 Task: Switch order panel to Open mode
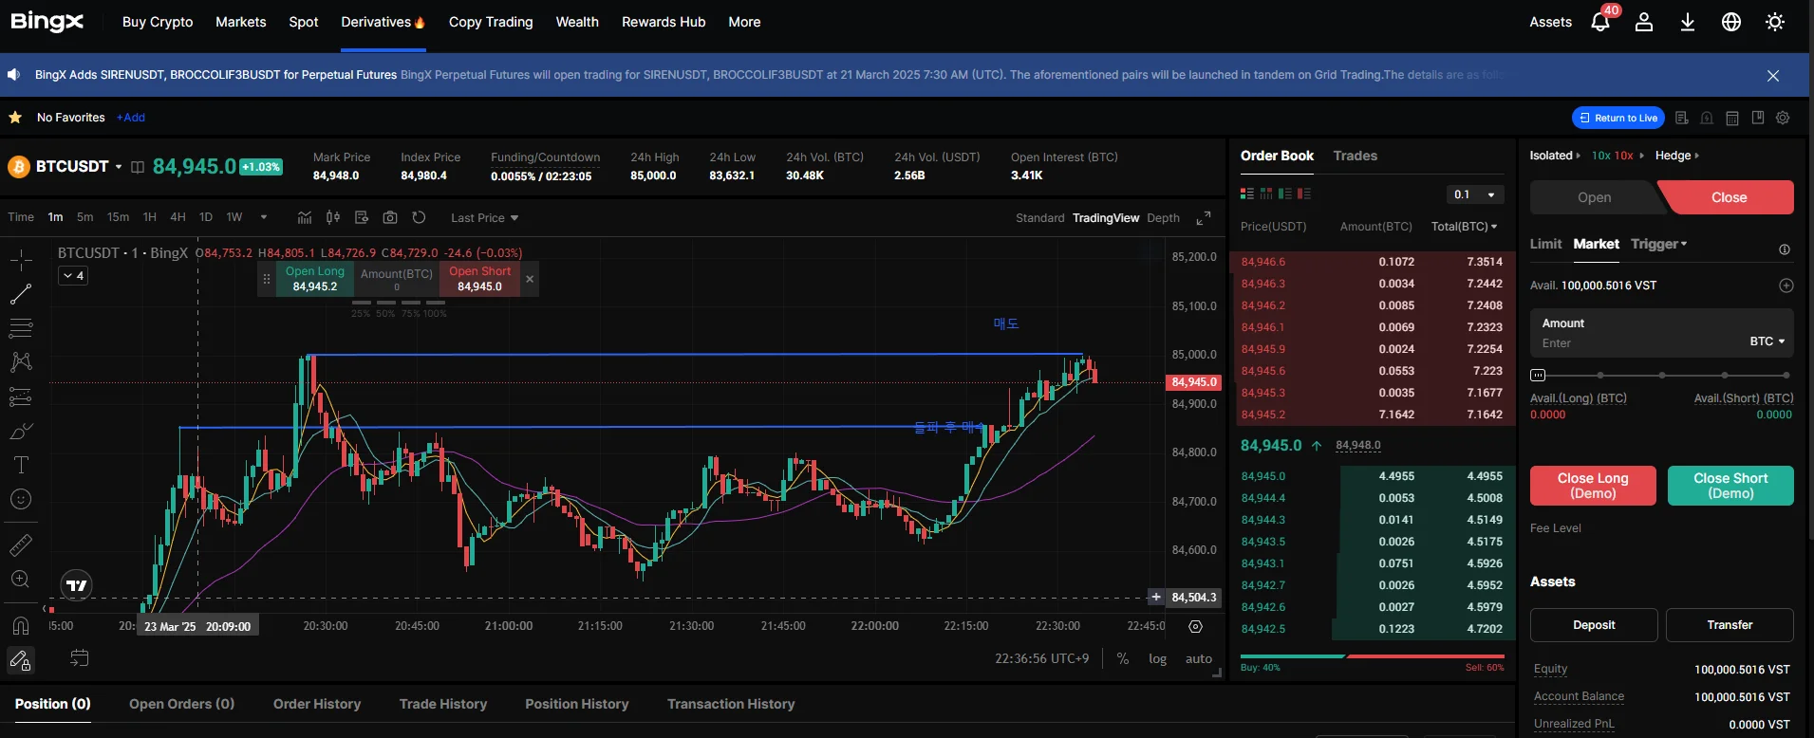click(x=1594, y=197)
